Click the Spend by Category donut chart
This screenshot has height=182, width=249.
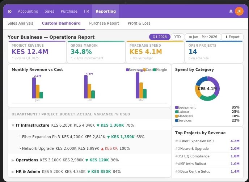click(x=207, y=88)
